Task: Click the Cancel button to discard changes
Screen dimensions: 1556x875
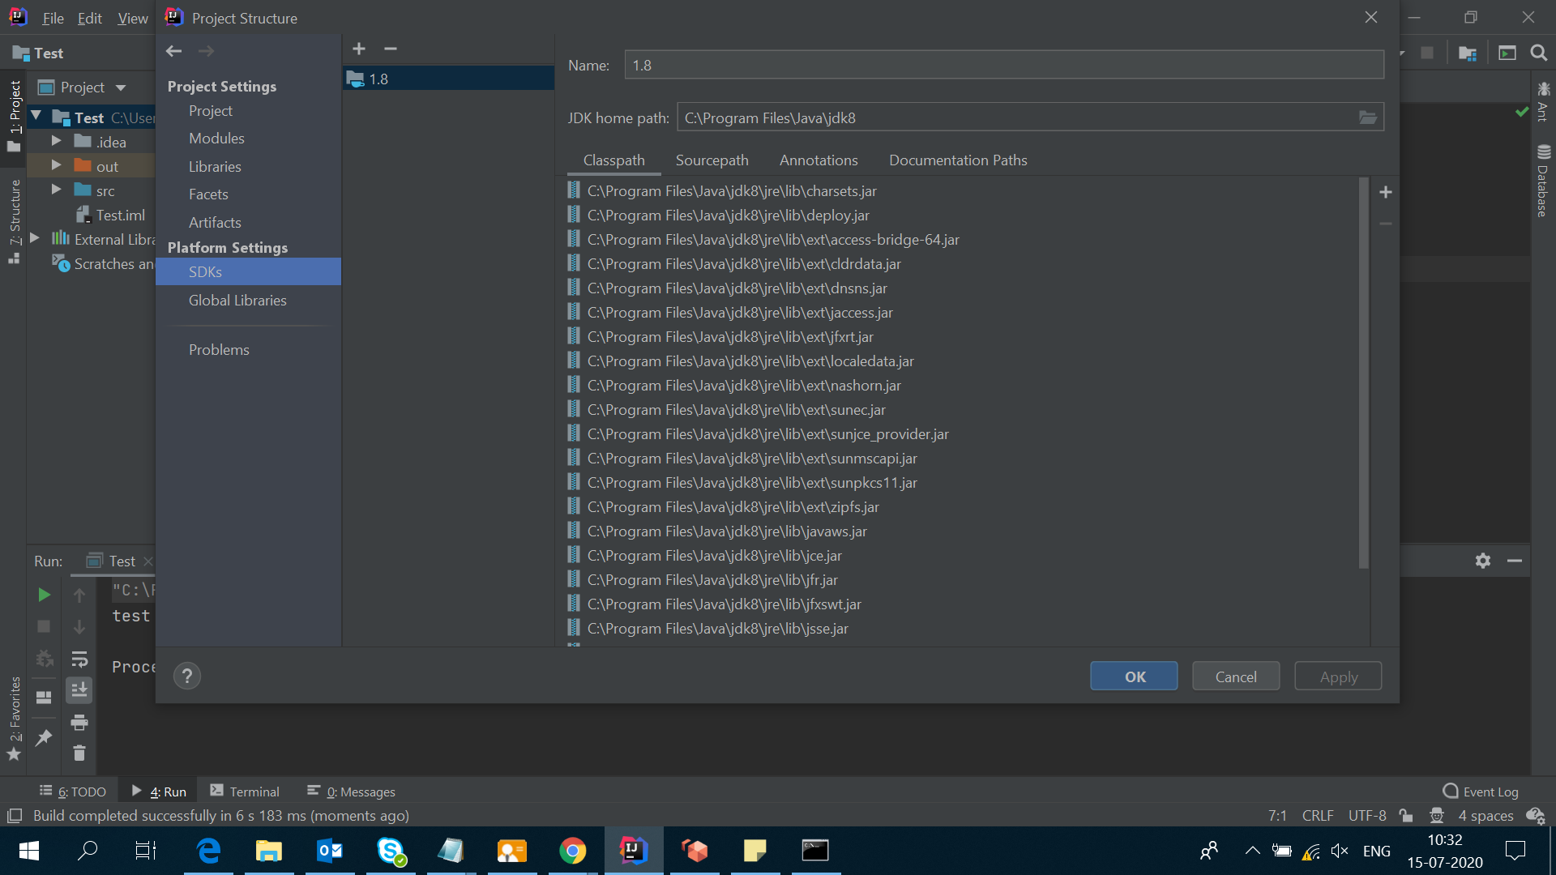Action: point(1235,675)
